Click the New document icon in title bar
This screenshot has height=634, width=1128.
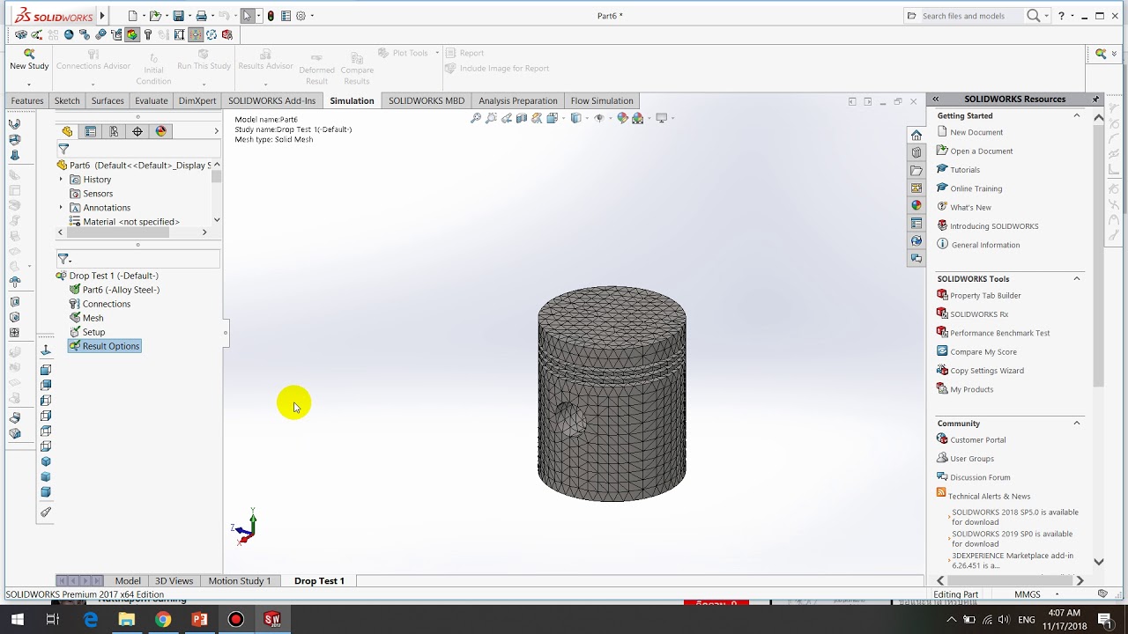(x=133, y=16)
